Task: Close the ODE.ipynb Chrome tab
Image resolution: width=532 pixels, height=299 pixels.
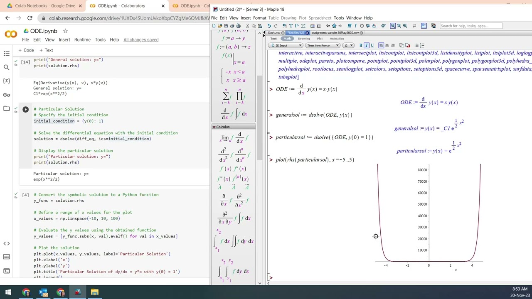Action: coord(163,6)
